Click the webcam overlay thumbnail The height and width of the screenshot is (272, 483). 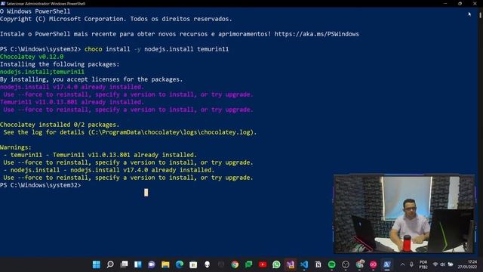coord(405,214)
